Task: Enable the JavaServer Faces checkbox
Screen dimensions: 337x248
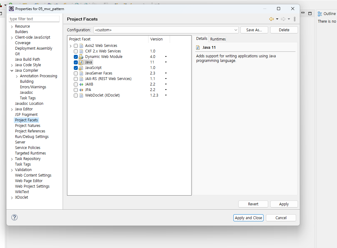Action: tap(76, 74)
